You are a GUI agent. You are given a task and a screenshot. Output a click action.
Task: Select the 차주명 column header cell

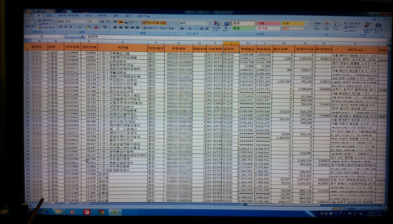[122, 47]
